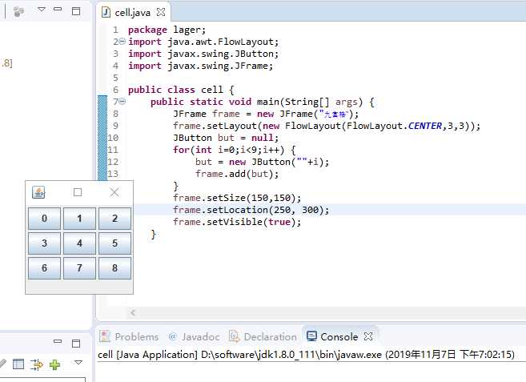Image resolution: width=526 pixels, height=382 pixels.
Task: Click the Java coffee cup window icon
Action: coord(38,192)
